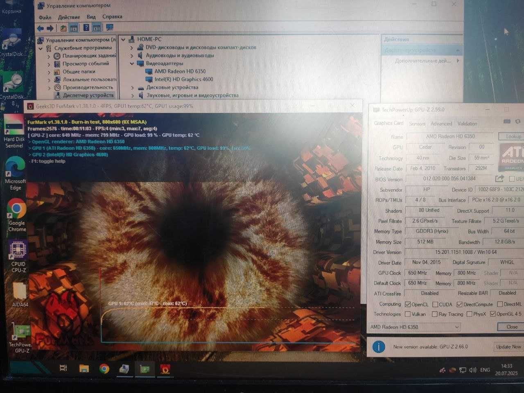Viewport: 524px width, 393px height.
Task: Open the Вид menu
Action: (91, 17)
